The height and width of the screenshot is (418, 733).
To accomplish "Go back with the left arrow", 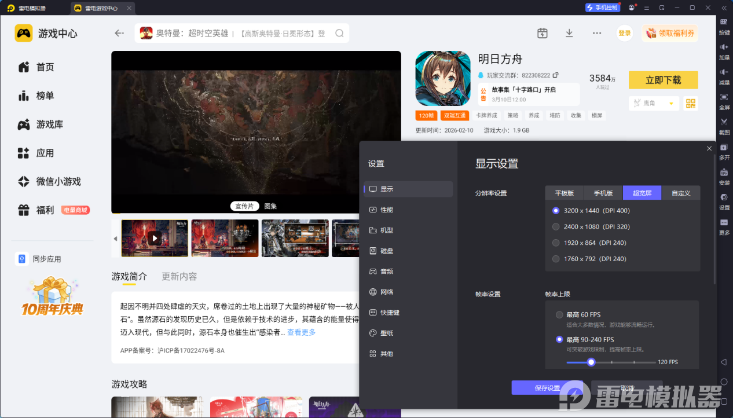I will click(x=119, y=33).
